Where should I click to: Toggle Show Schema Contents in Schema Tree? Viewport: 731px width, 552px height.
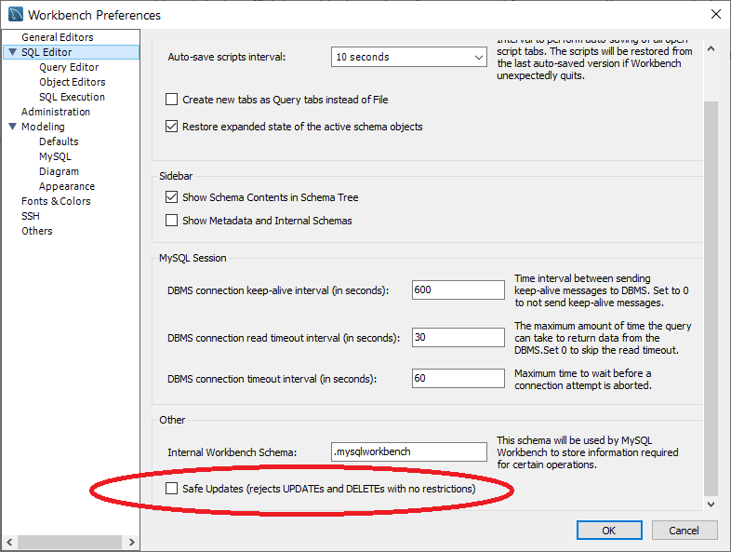pos(171,197)
